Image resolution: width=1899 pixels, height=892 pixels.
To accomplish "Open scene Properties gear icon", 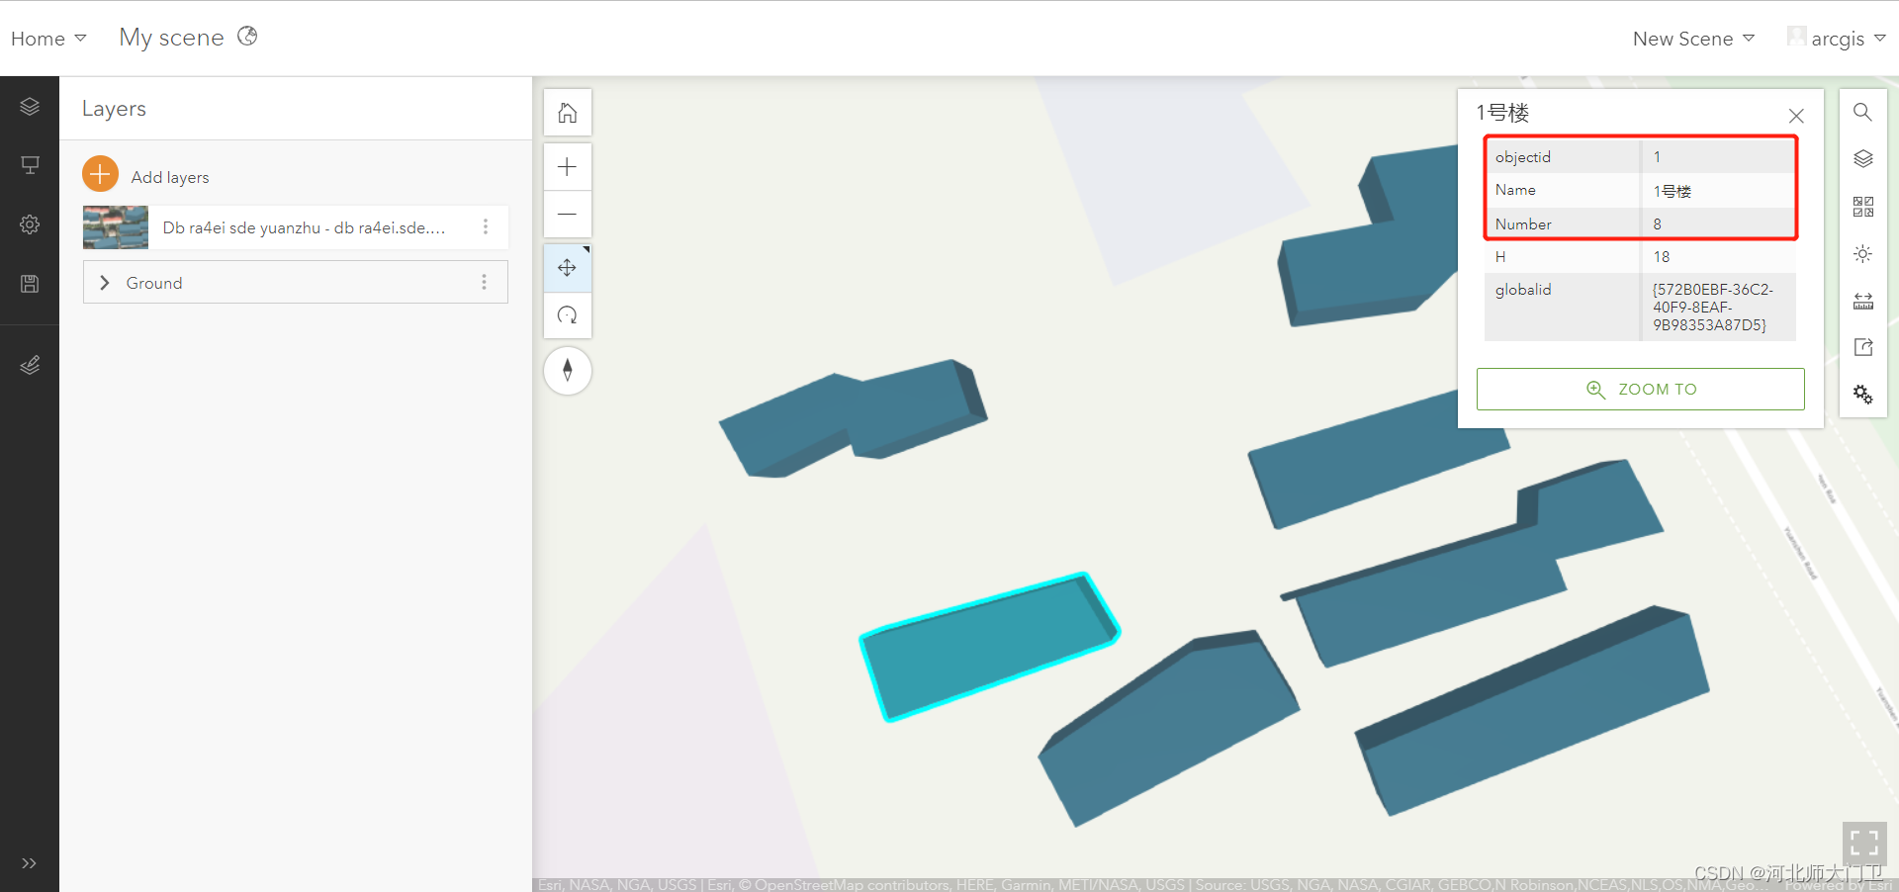I will tap(30, 224).
